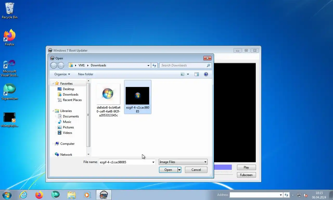This screenshot has height=200, width=333.
Task: Click the Boot Updater taskbar button
Action: [104, 195]
